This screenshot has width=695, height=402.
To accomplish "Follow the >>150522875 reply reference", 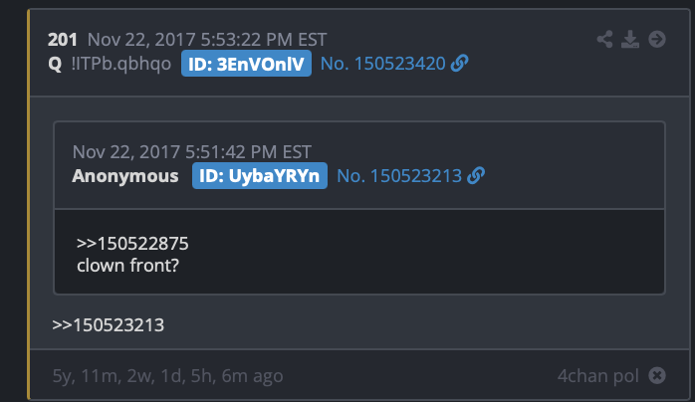I will [132, 244].
